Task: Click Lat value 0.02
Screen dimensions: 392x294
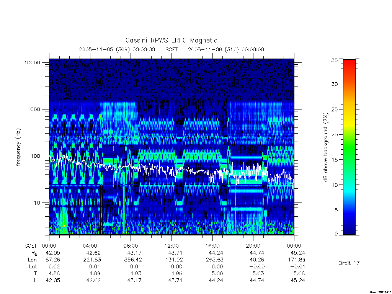Action: tap(54, 267)
